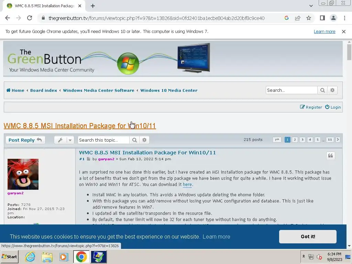
Task: Open the Windows Start menu
Action: coord(9,256)
